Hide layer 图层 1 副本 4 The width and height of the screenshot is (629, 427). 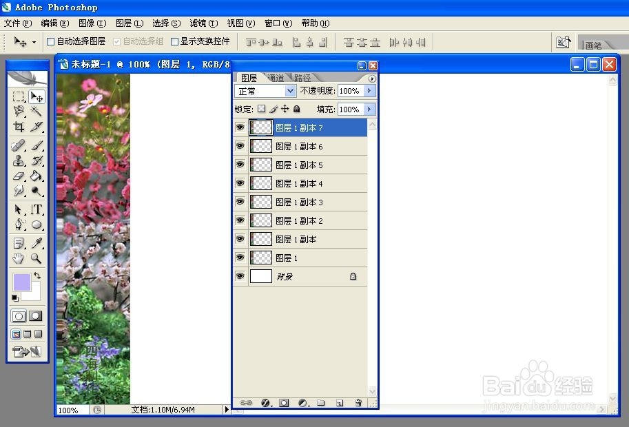(240, 183)
